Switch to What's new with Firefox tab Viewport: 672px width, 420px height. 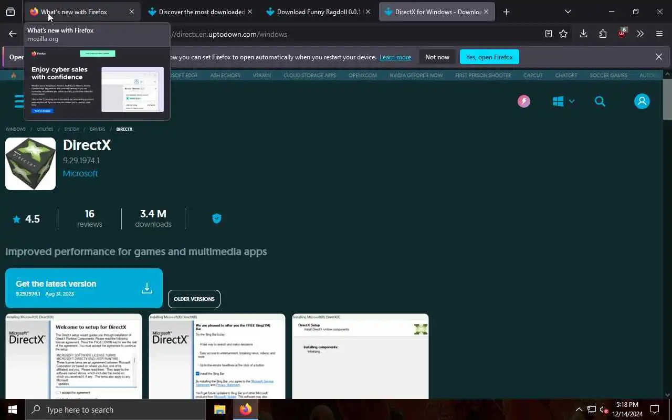click(x=82, y=12)
